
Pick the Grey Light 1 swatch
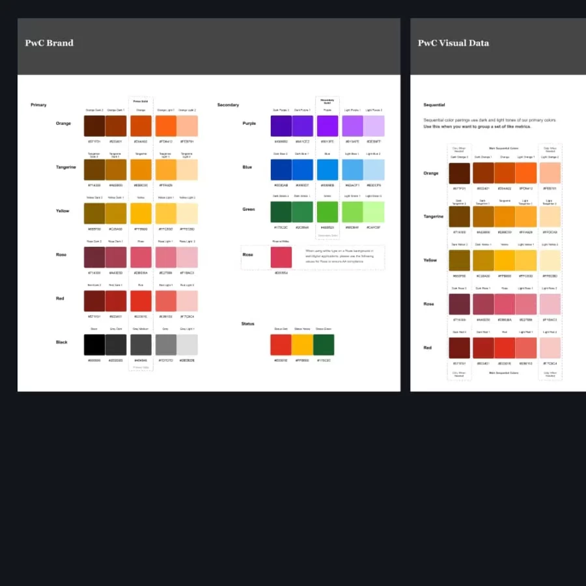[166, 344]
